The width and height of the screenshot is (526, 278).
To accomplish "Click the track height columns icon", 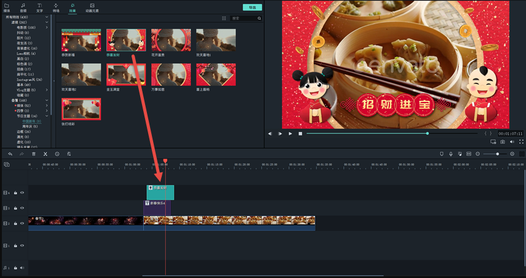I will pos(522,154).
